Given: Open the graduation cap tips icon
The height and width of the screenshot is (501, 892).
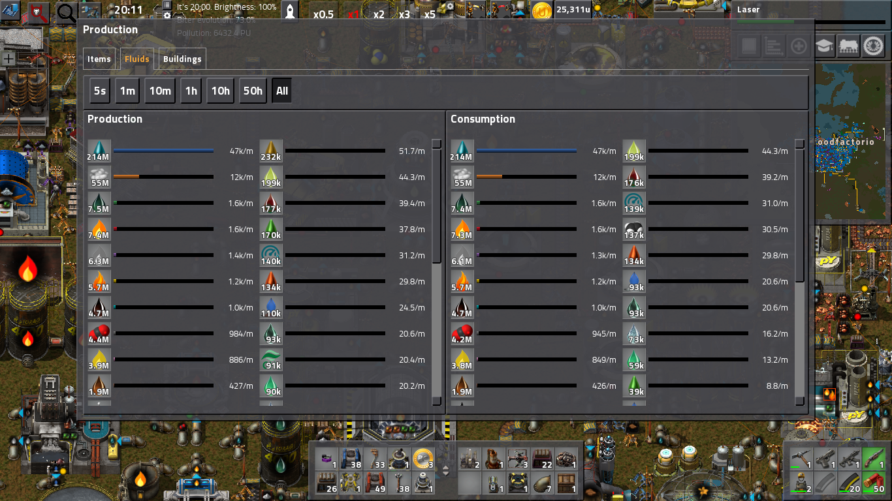Looking at the screenshot, I should [x=825, y=46].
